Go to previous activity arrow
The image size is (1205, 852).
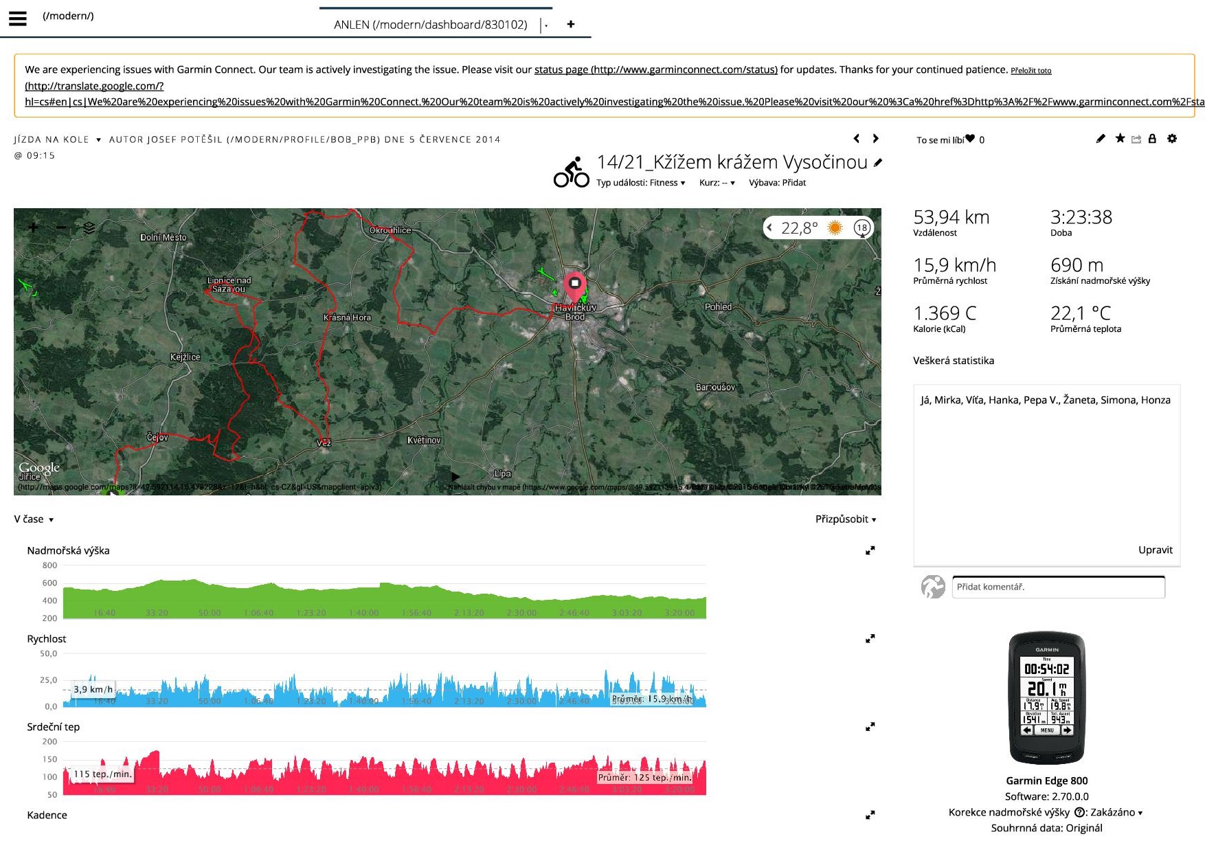pos(857,139)
